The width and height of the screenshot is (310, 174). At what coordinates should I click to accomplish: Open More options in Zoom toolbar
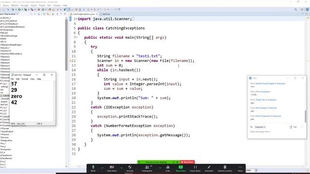click(x=240, y=168)
